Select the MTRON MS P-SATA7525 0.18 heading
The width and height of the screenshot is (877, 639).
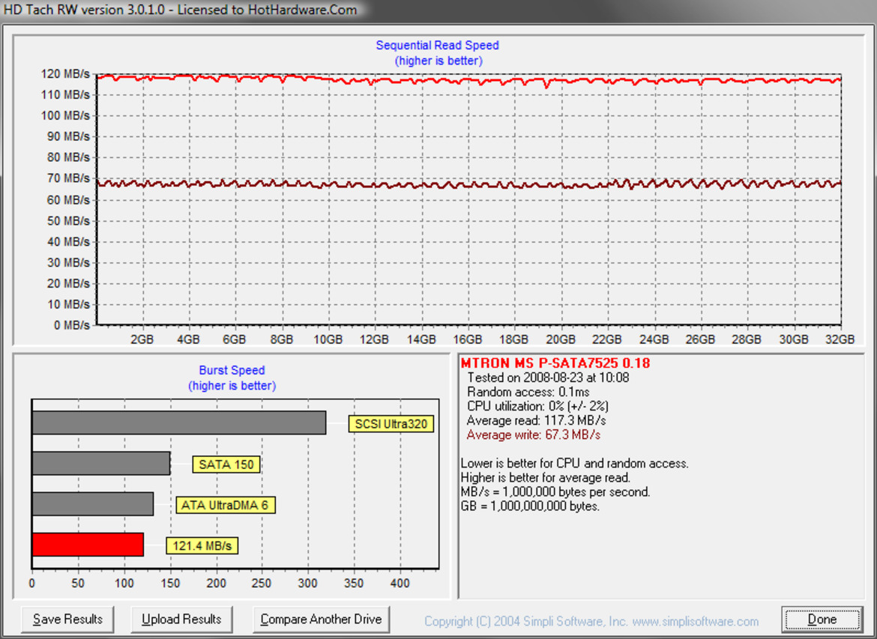click(555, 363)
